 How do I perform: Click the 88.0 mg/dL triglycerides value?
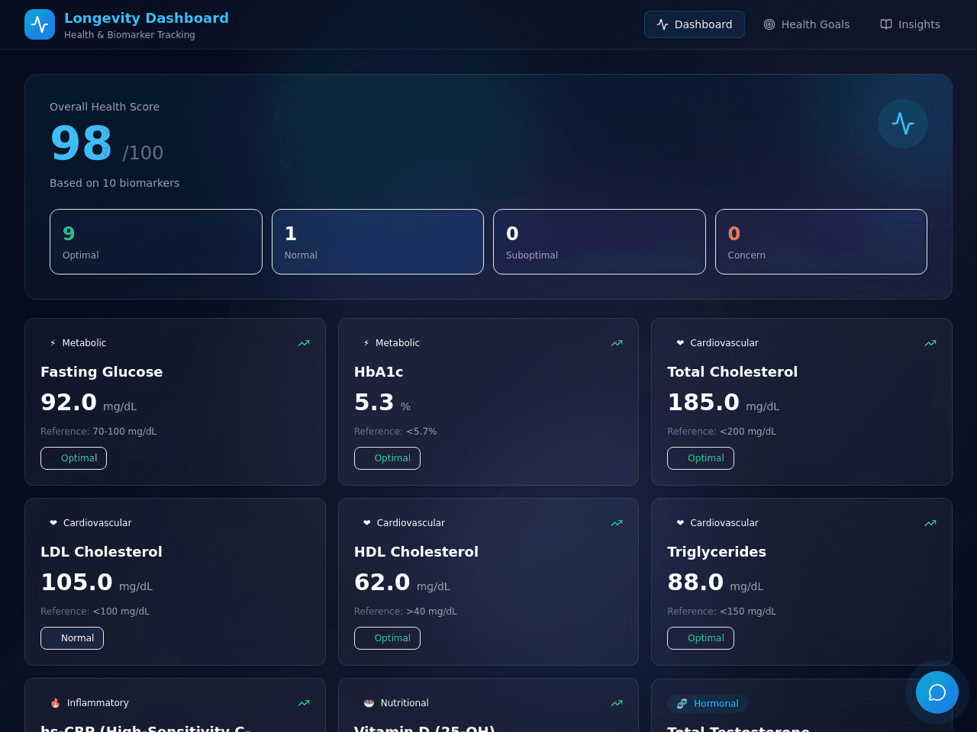coord(715,583)
